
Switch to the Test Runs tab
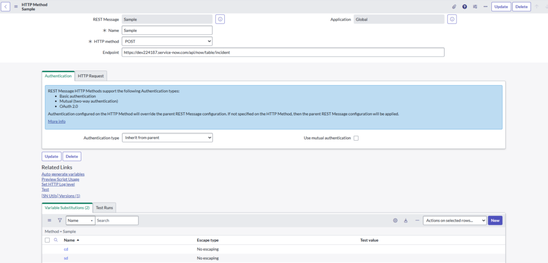105,207
